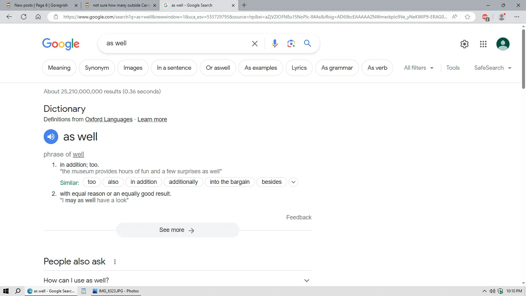Select the Lyrics filter chip
526x296 pixels.
click(299, 68)
